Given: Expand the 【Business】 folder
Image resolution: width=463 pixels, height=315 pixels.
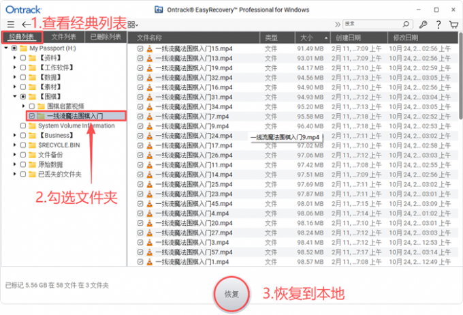Looking at the screenshot, I should [14, 135].
